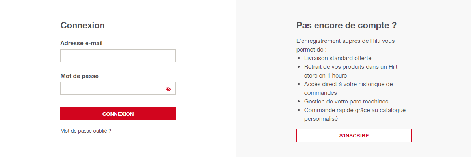Register via the S'INSCRIRE button
Screen dimensions: 471x157
354,135
